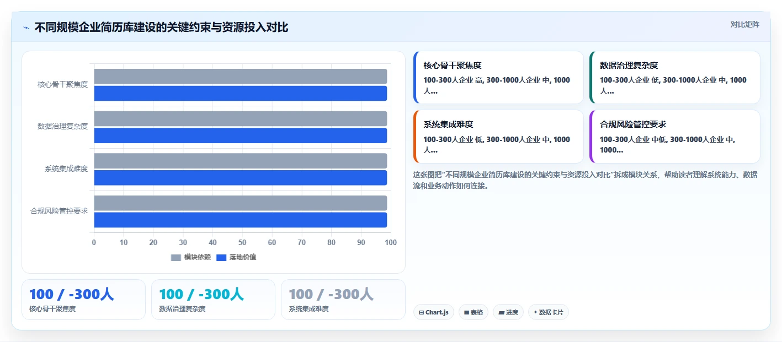Click the blue bar for 合规风险管控要求
The width and height of the screenshot is (782, 342).
[x=241, y=220]
